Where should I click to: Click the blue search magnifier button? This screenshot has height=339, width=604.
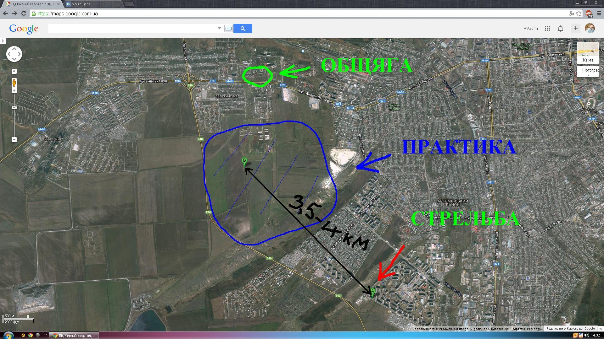[x=243, y=29]
